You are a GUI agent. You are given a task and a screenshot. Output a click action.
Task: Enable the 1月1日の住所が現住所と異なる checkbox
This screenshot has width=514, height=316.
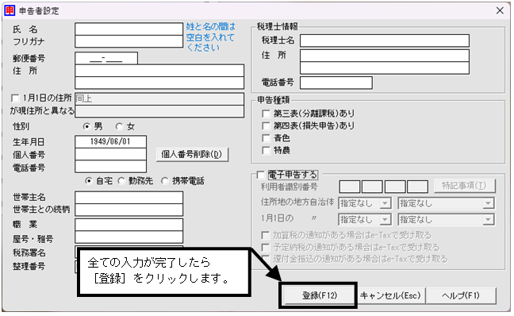[x=15, y=98]
